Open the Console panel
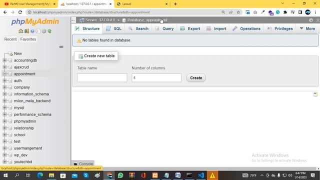320x180 pixels. [83, 163]
